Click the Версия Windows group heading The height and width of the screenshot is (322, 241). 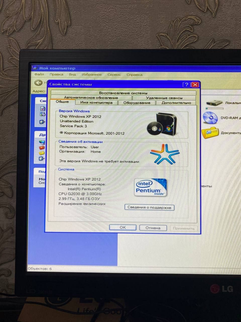(74, 111)
